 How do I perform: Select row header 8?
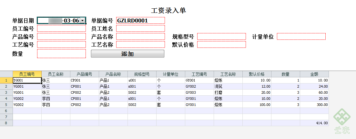pyautogui.click(x=6, y=123)
